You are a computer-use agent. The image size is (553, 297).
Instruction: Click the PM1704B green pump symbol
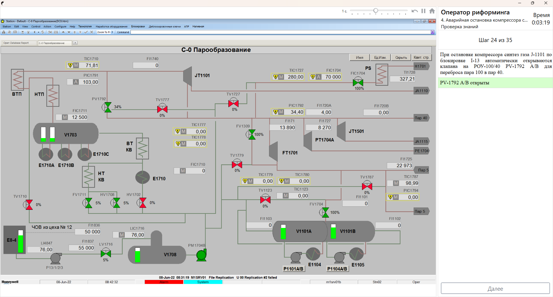click(x=201, y=255)
